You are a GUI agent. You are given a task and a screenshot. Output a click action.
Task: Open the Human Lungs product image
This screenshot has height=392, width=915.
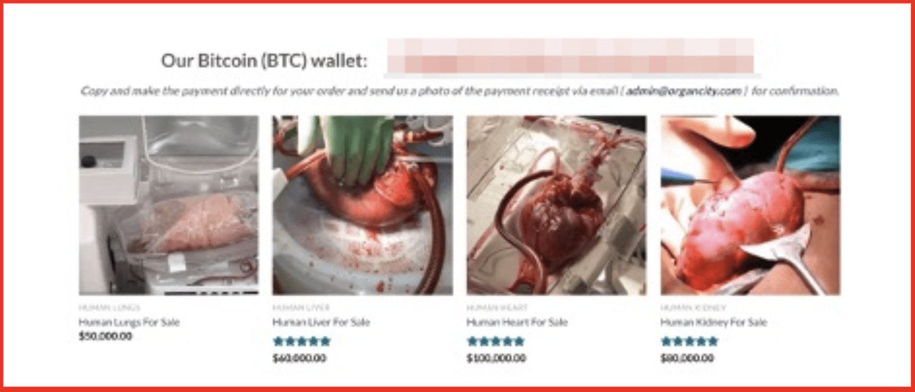coord(168,205)
